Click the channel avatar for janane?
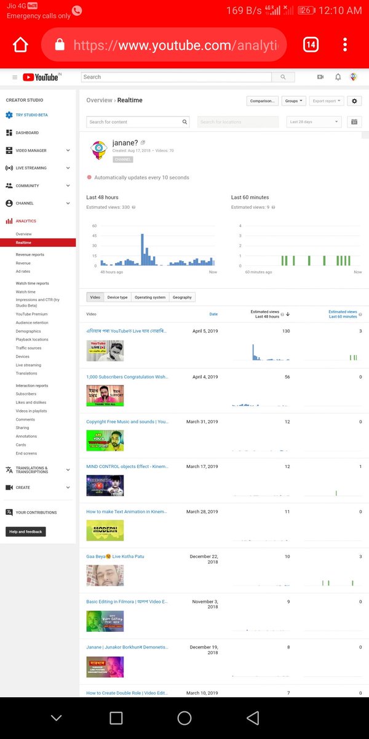 pos(99,150)
